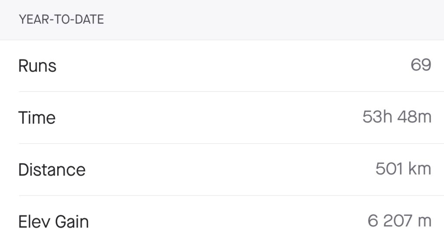Click the runs count of 69
This screenshot has height=243, width=444.
(421, 65)
